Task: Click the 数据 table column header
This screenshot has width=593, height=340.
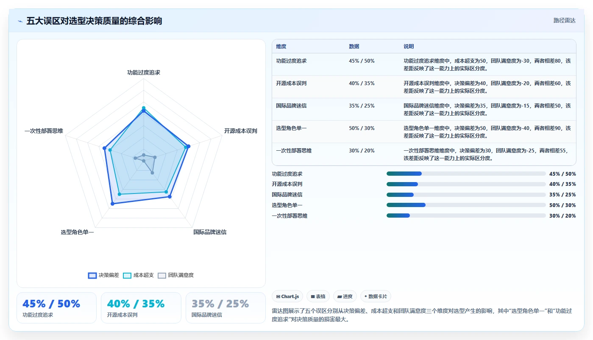Action: [354, 47]
